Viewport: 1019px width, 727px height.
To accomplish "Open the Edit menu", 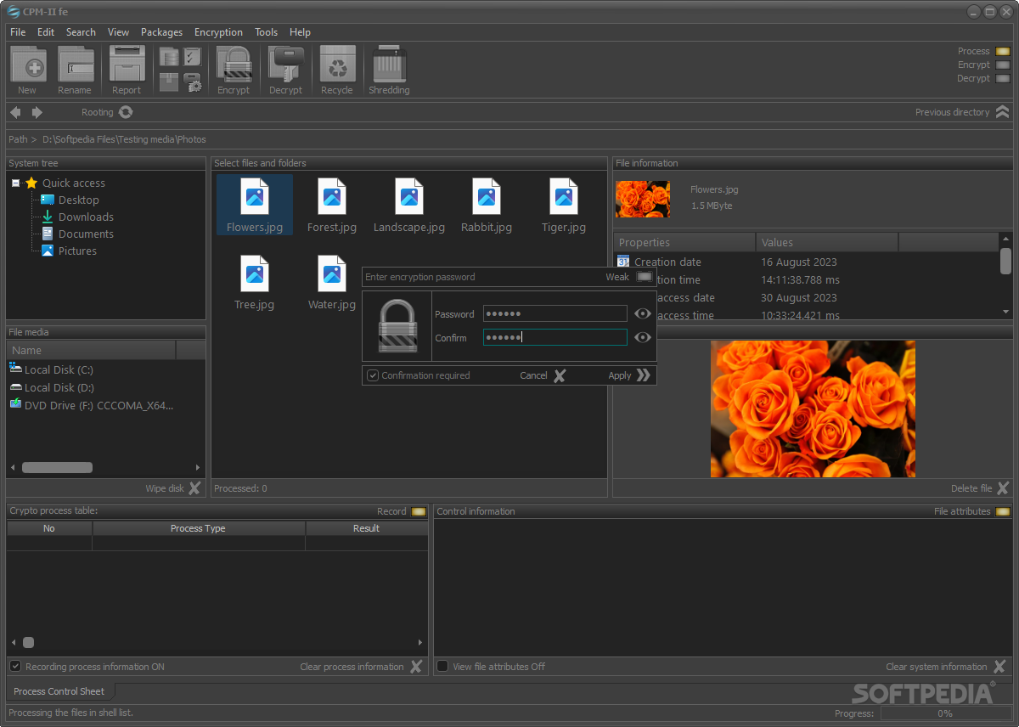I will point(46,32).
